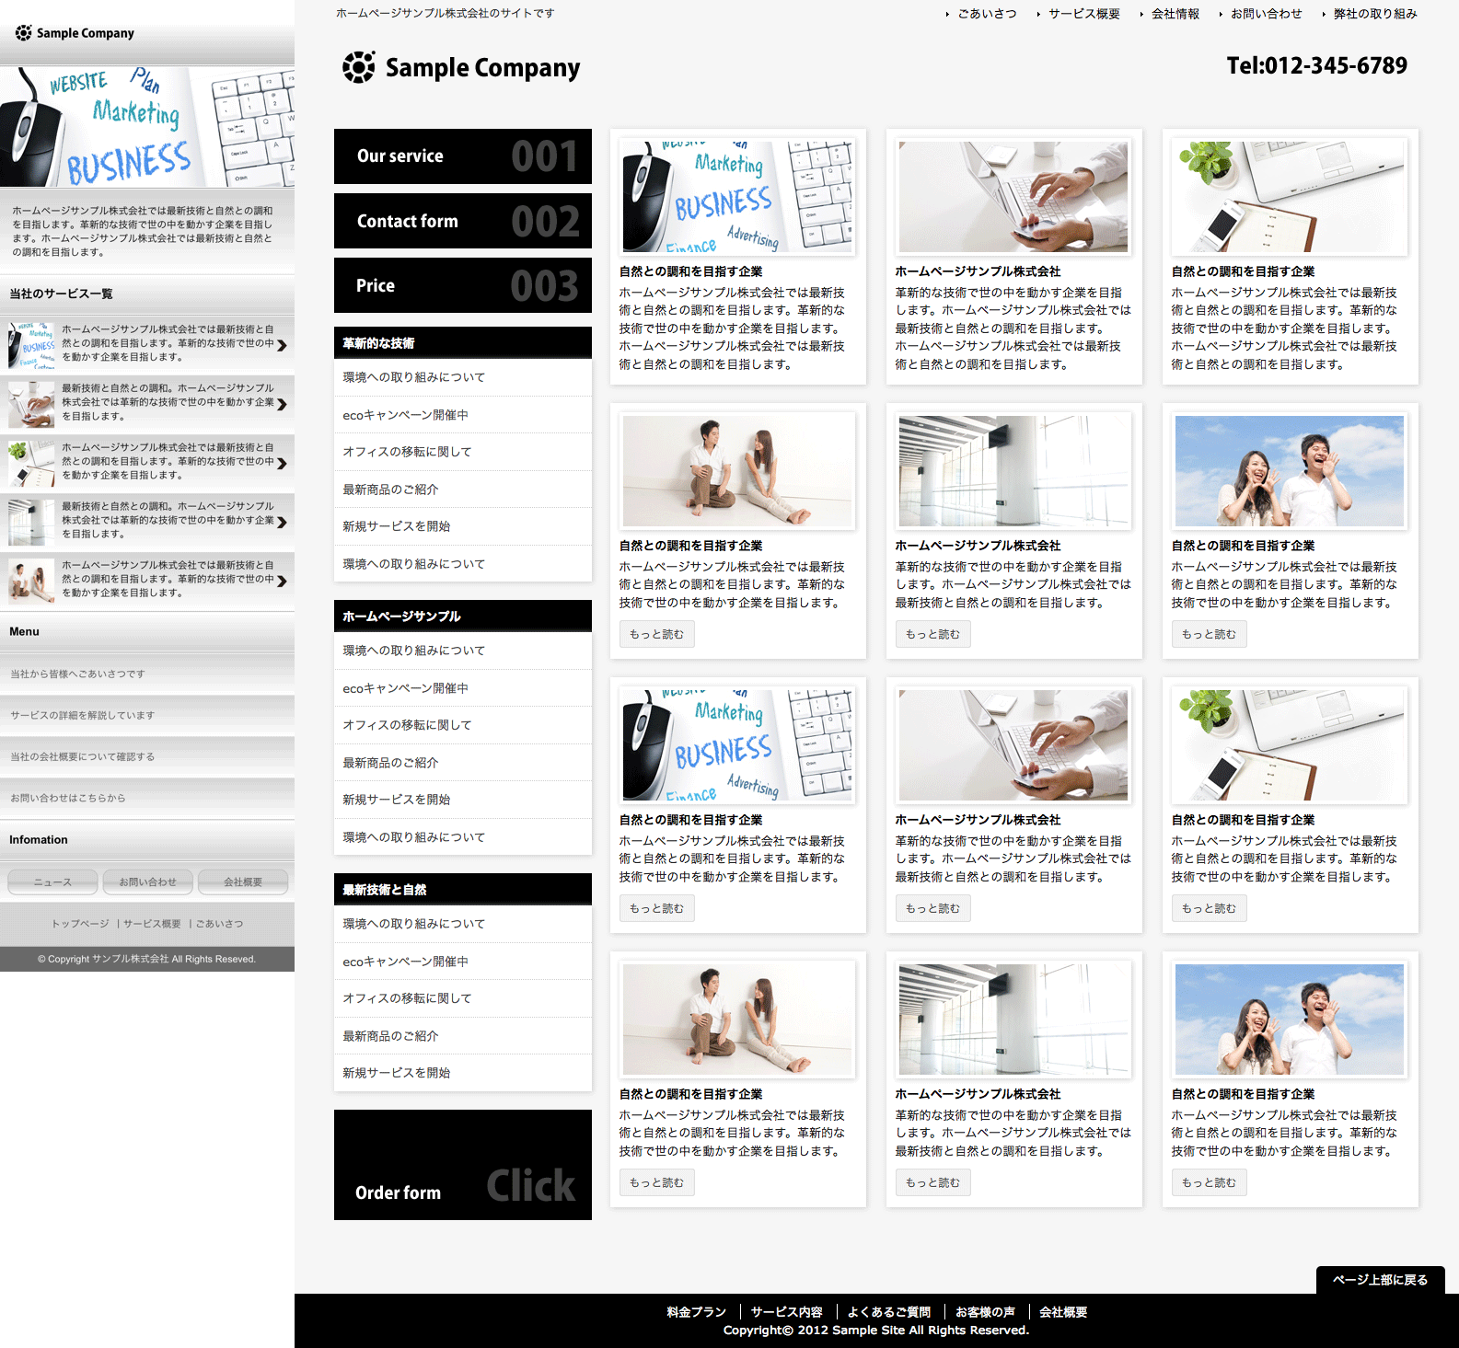Click the arrow on the last sidebar service item

tap(283, 581)
